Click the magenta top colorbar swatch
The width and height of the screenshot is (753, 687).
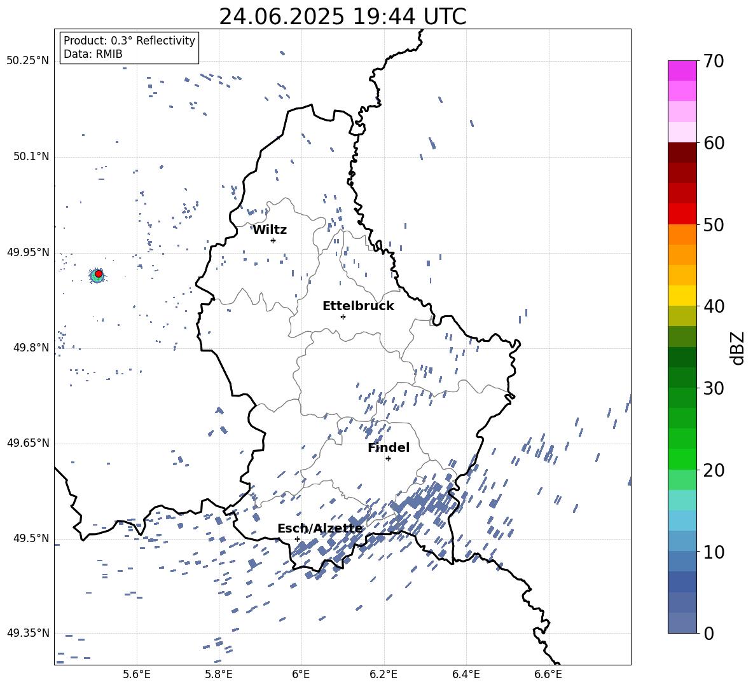pos(682,71)
